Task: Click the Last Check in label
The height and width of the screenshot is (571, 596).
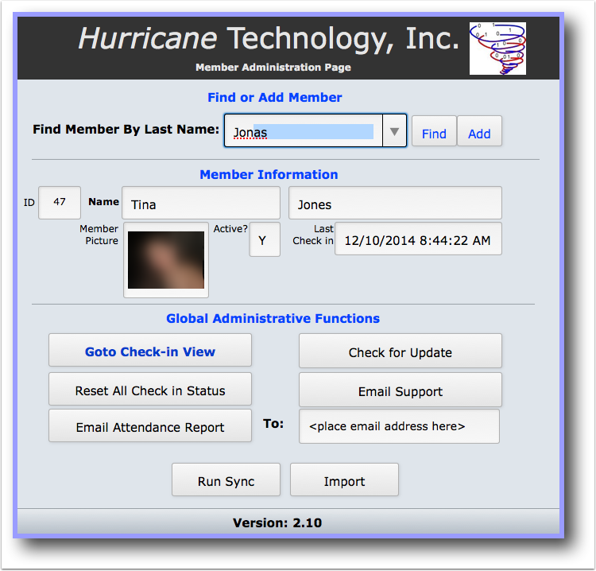Action: (x=313, y=235)
